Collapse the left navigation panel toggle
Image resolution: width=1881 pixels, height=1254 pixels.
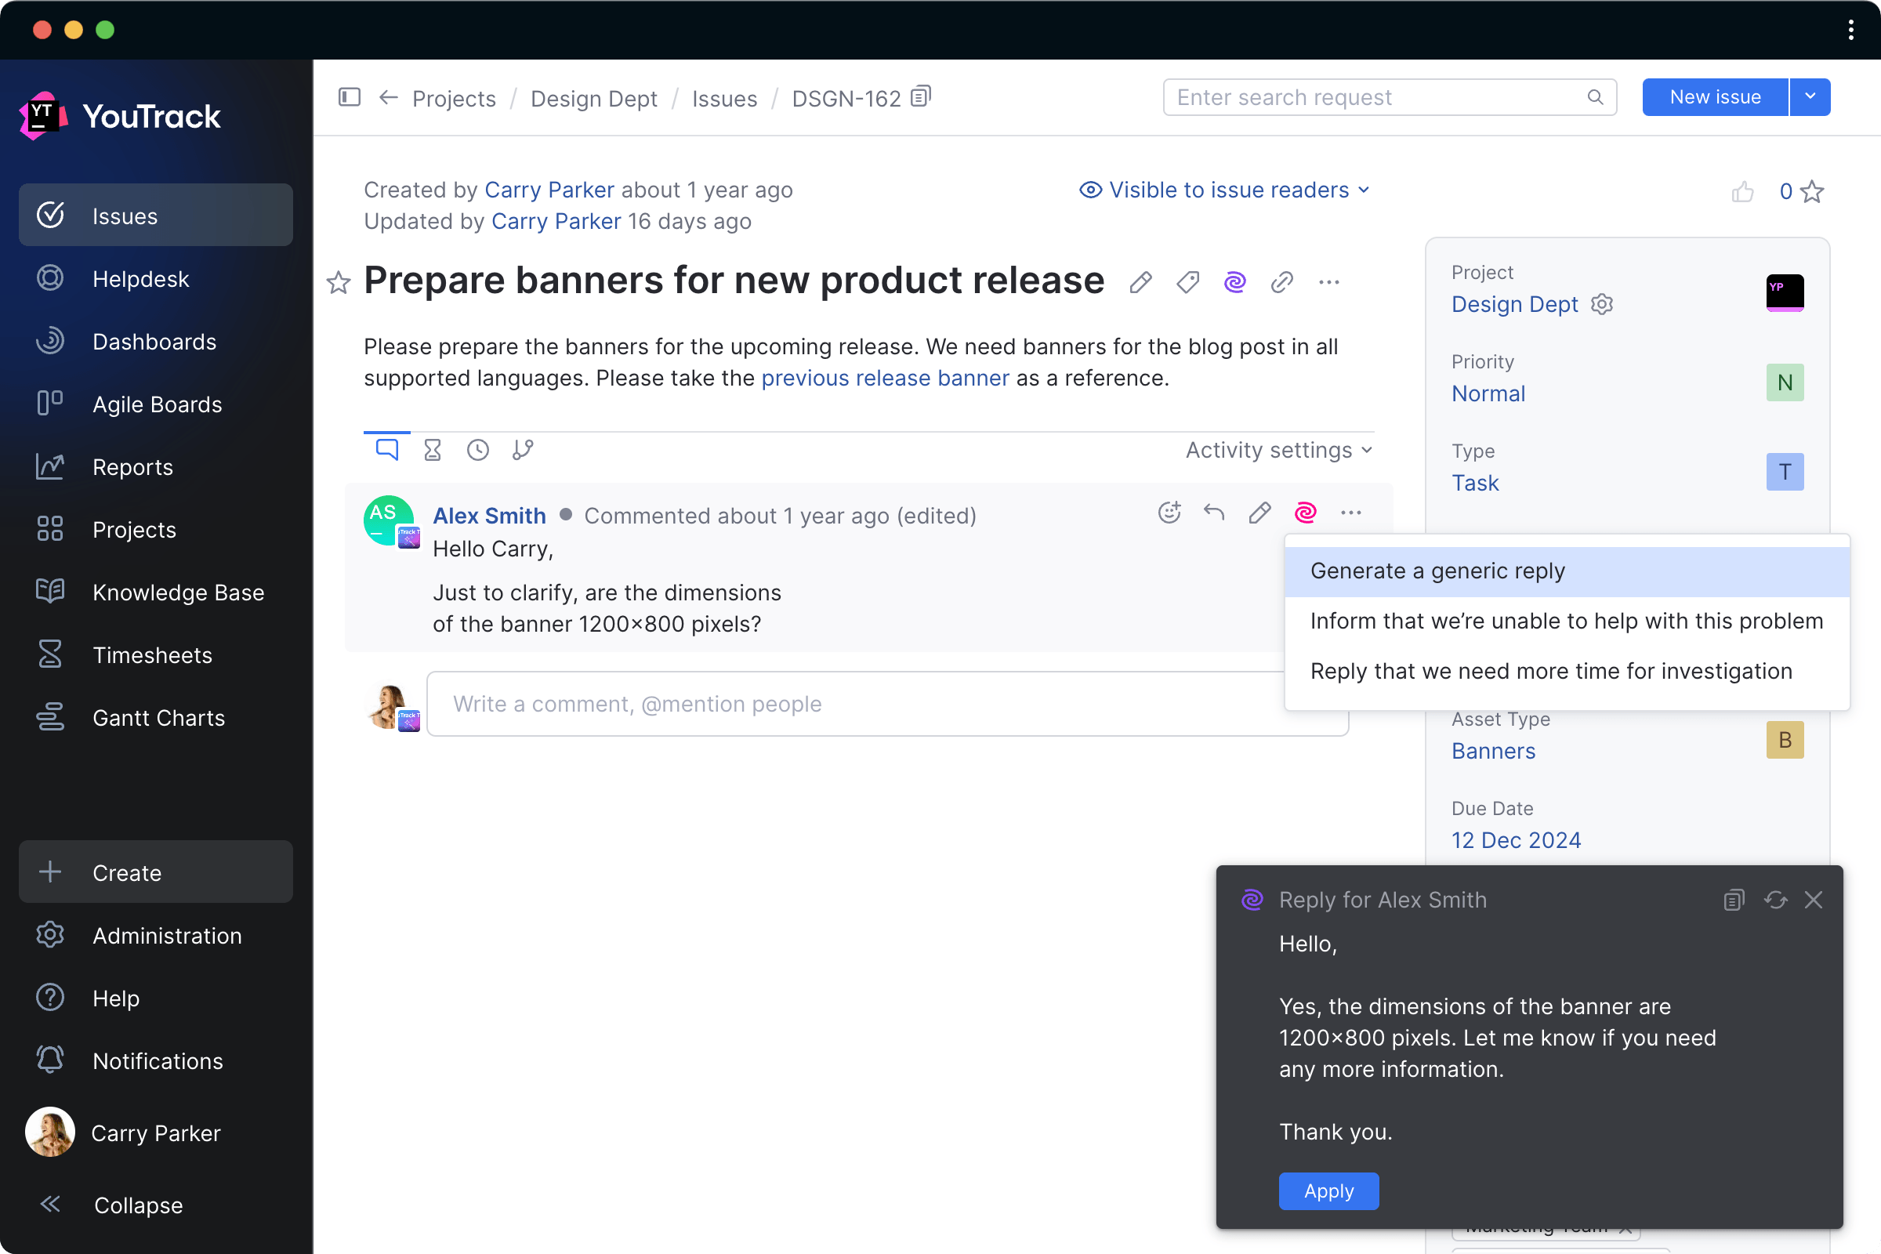350,97
